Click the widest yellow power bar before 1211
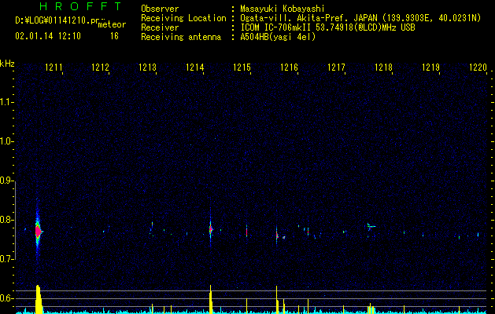495x314 pixels. [x=39, y=299]
